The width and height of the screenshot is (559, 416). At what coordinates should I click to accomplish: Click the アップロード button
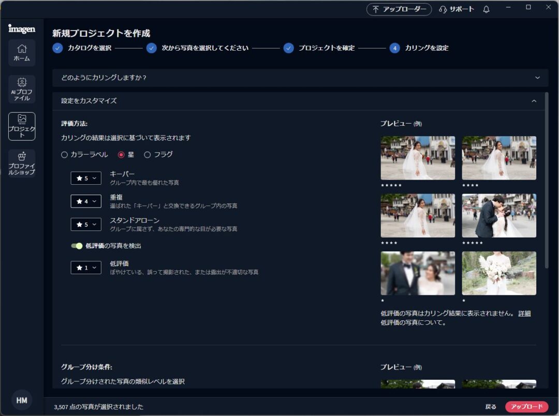[x=526, y=407]
